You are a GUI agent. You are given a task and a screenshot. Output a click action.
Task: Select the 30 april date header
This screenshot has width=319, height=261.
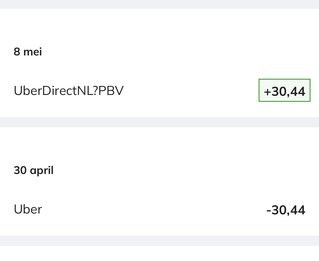coord(33,170)
